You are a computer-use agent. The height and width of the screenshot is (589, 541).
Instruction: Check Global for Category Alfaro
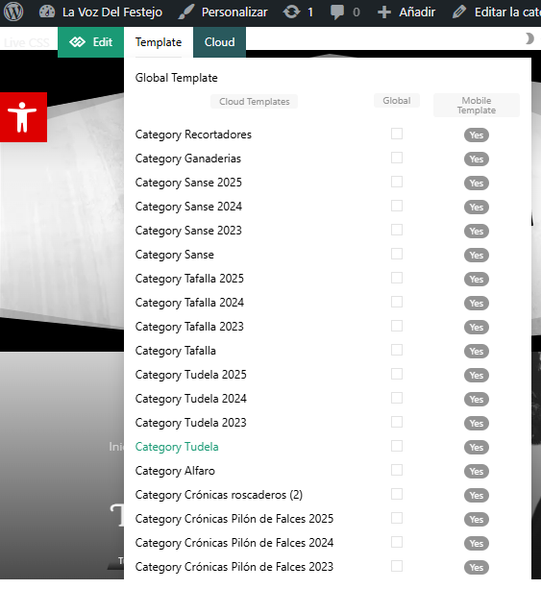(397, 470)
